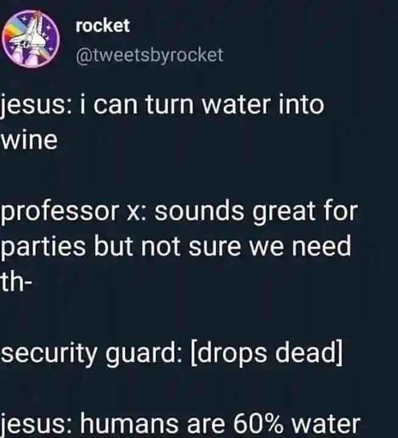The width and height of the screenshot is (398, 438).
Task: Open the @tweetsbyrocket handle link
Action: (150, 55)
